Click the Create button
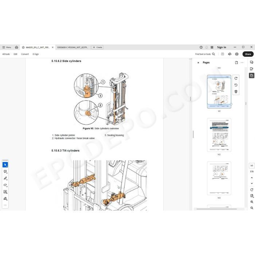255x255 pixels. tap(98, 47)
